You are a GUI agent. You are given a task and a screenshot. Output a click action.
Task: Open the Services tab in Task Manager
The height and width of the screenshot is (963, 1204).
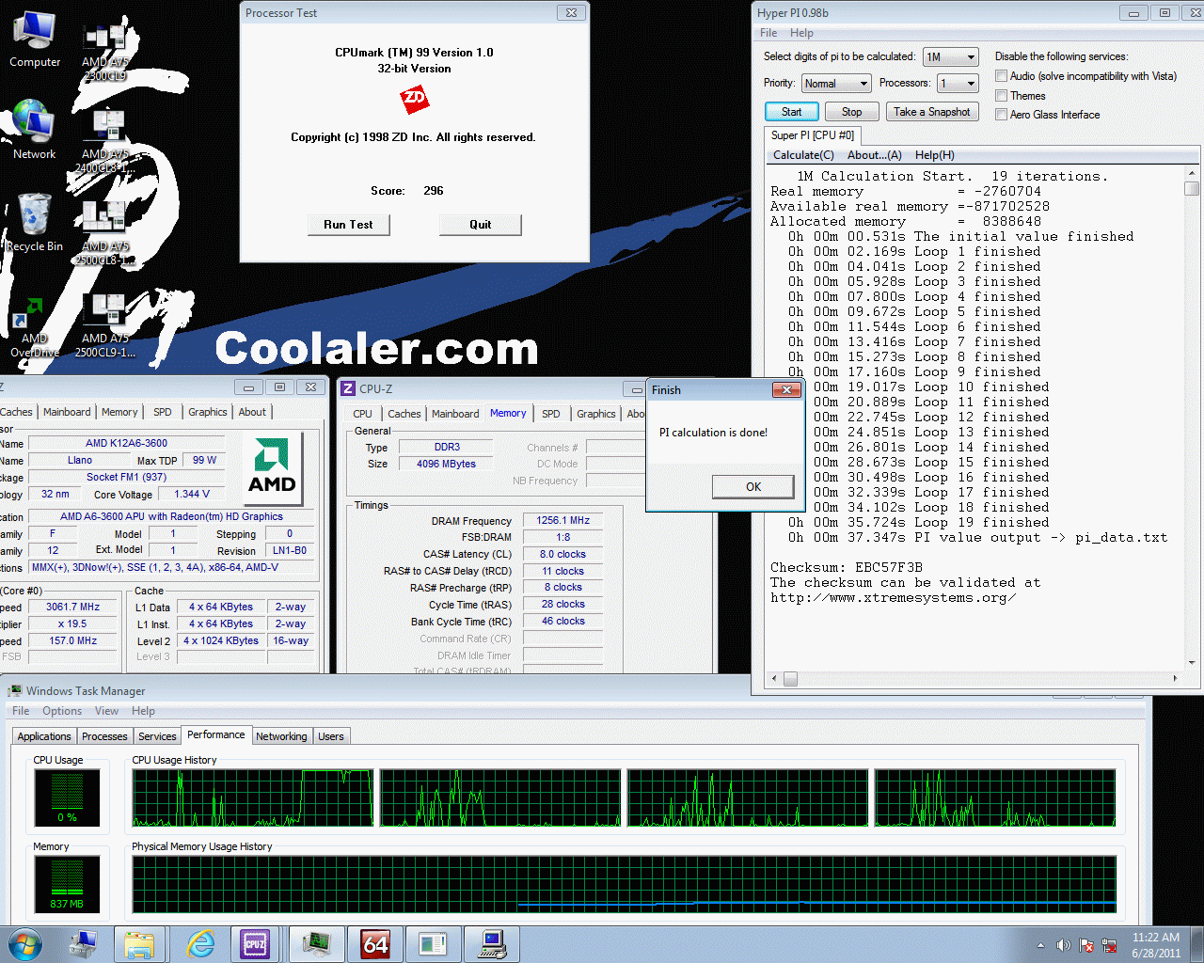pyautogui.click(x=157, y=736)
